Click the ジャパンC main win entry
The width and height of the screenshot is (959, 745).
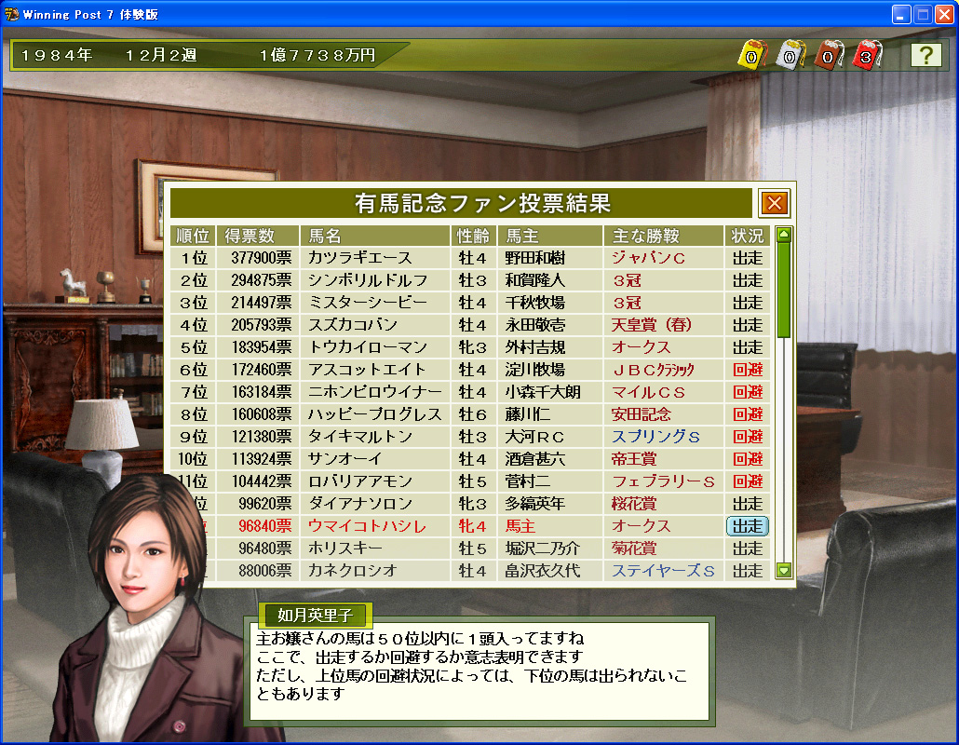[x=648, y=258]
